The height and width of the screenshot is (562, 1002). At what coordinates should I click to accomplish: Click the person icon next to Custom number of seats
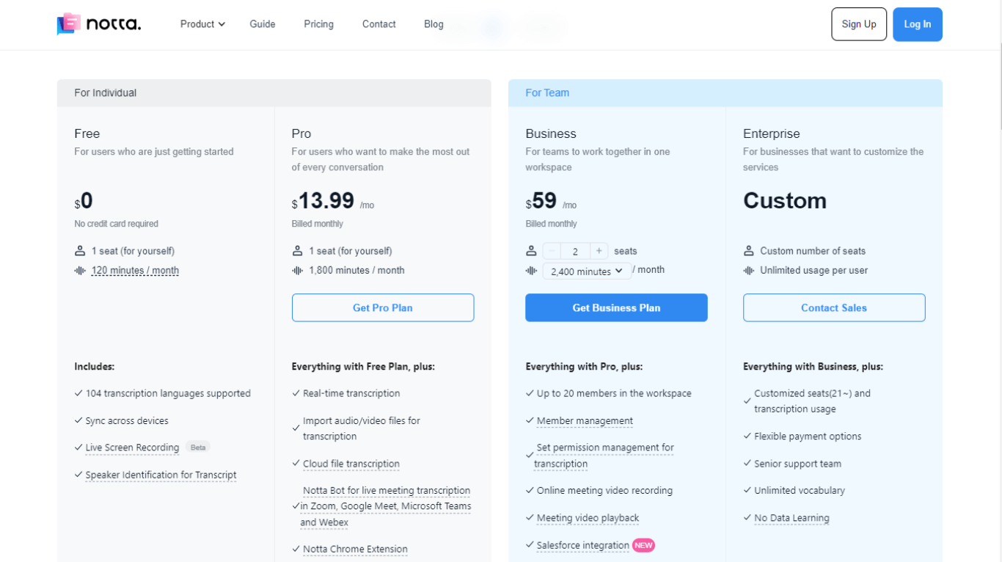749,251
